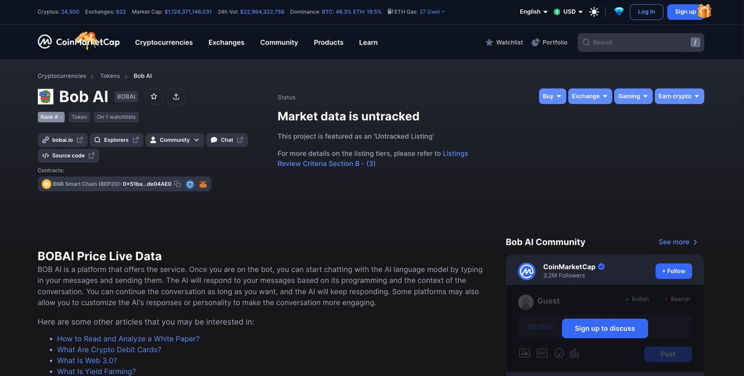Click the GIF icon in the post box

point(542,353)
